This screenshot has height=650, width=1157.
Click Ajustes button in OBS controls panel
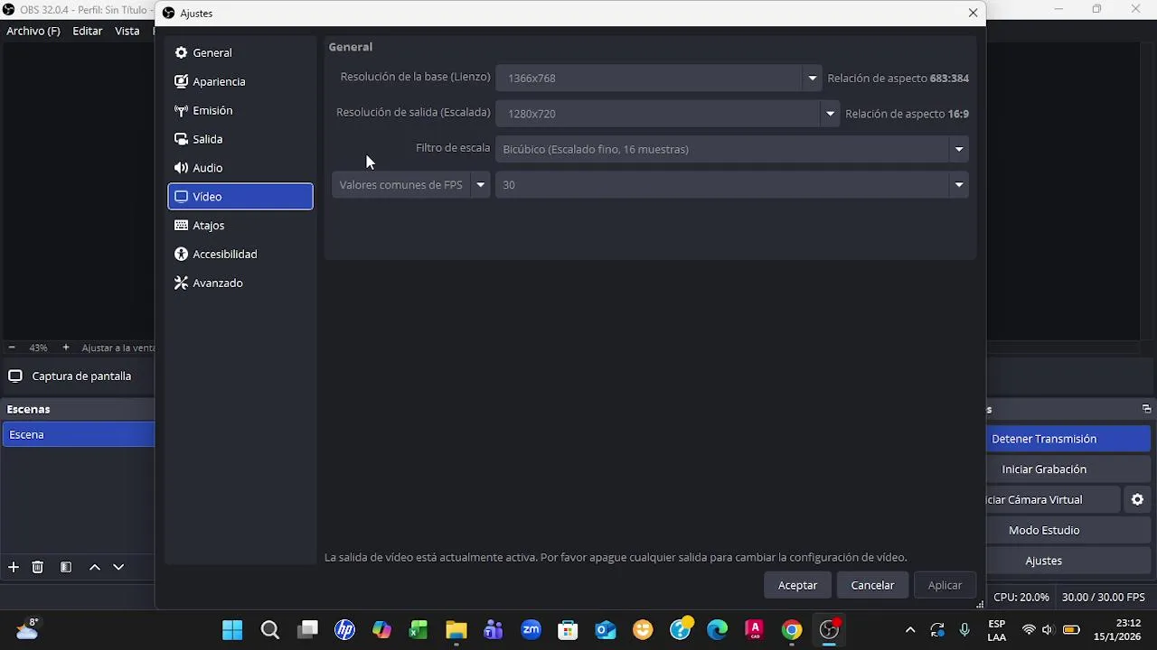point(1068,561)
